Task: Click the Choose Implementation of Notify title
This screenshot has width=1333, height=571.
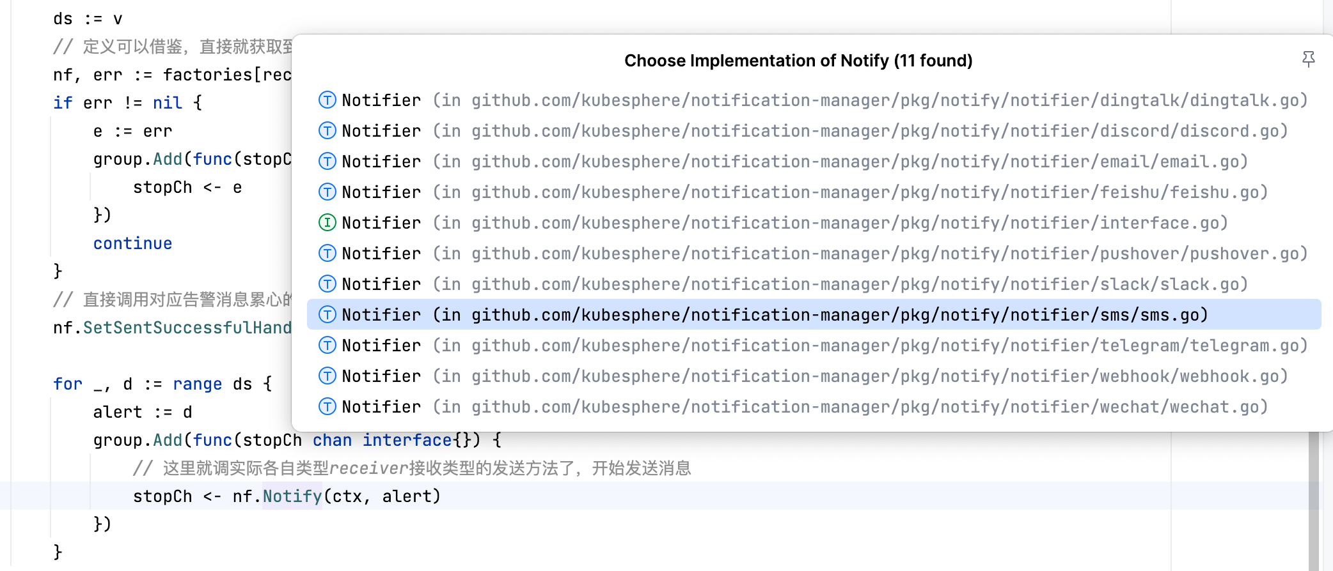Action: click(798, 61)
